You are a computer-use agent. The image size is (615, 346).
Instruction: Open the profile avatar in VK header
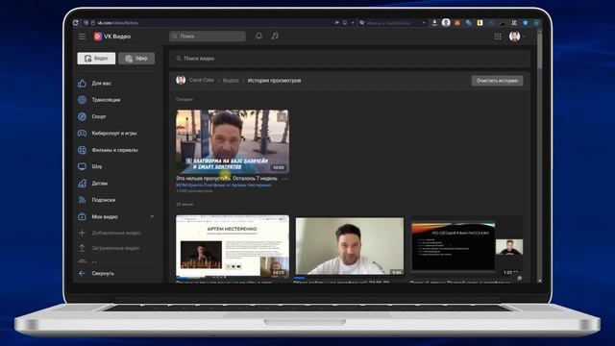[x=515, y=37]
